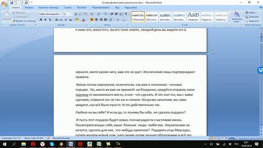The image size is (263, 148).
Task: Apply the yellow text highlight color
Action: [x=77, y=20]
